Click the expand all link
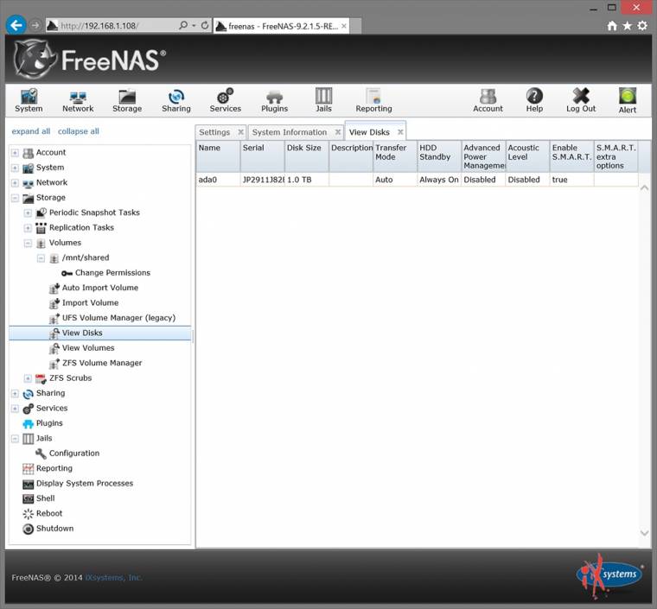Screen dimensions: 657x609 click(31, 131)
